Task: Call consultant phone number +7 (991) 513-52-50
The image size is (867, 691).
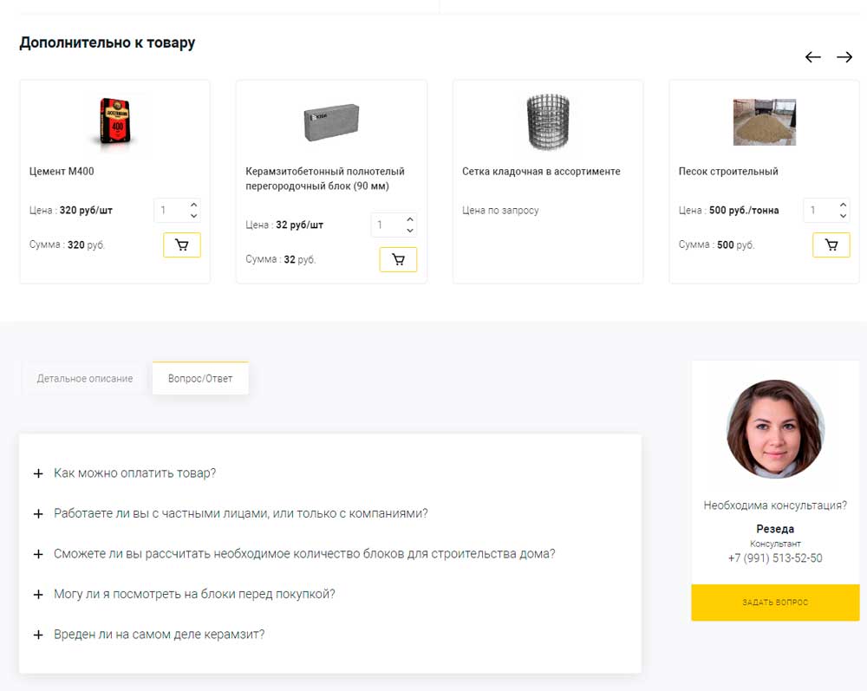Action: coord(775,558)
